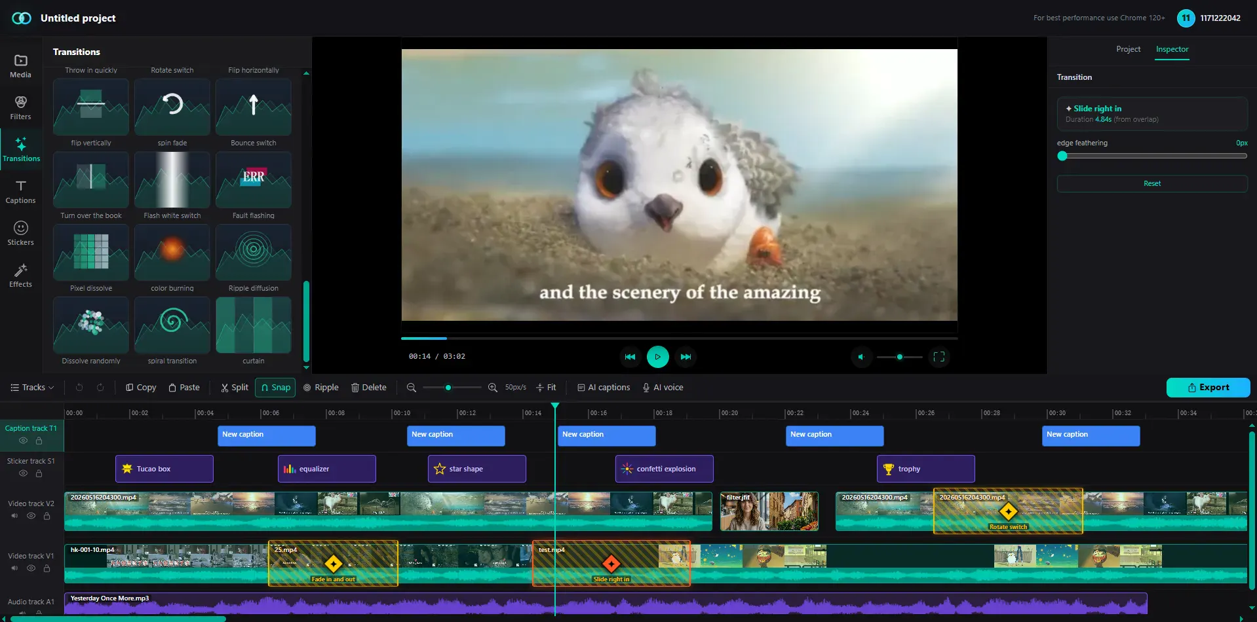Switch to the Inspector tab

1172,49
